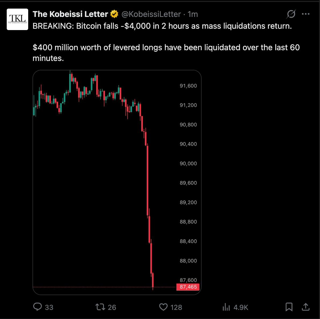Click the red 87,465 price label
Image resolution: width=320 pixels, height=319 pixels.
188,287
